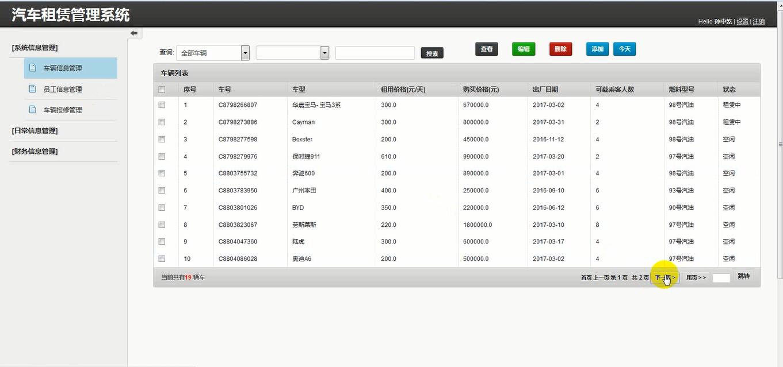Click the 状态 column header

tap(729, 90)
